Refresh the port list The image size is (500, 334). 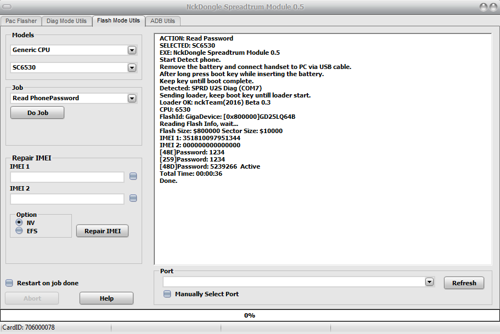point(464,283)
